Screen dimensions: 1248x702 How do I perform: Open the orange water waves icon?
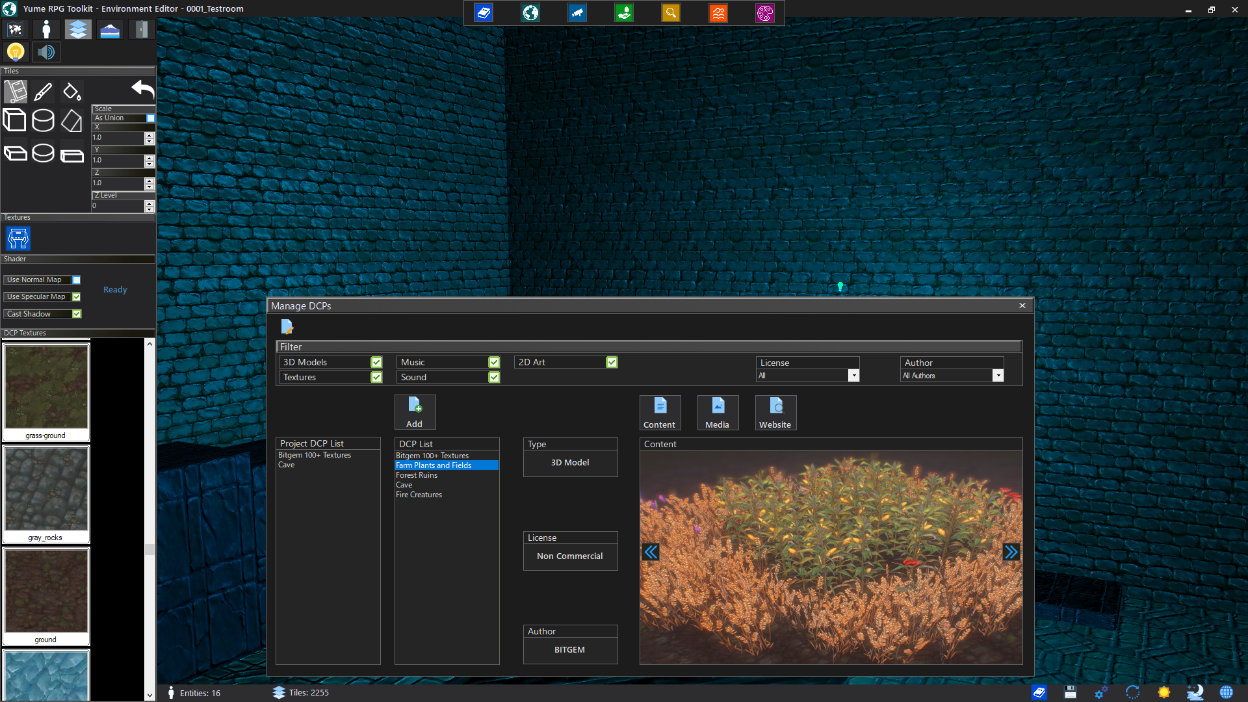coord(718,12)
